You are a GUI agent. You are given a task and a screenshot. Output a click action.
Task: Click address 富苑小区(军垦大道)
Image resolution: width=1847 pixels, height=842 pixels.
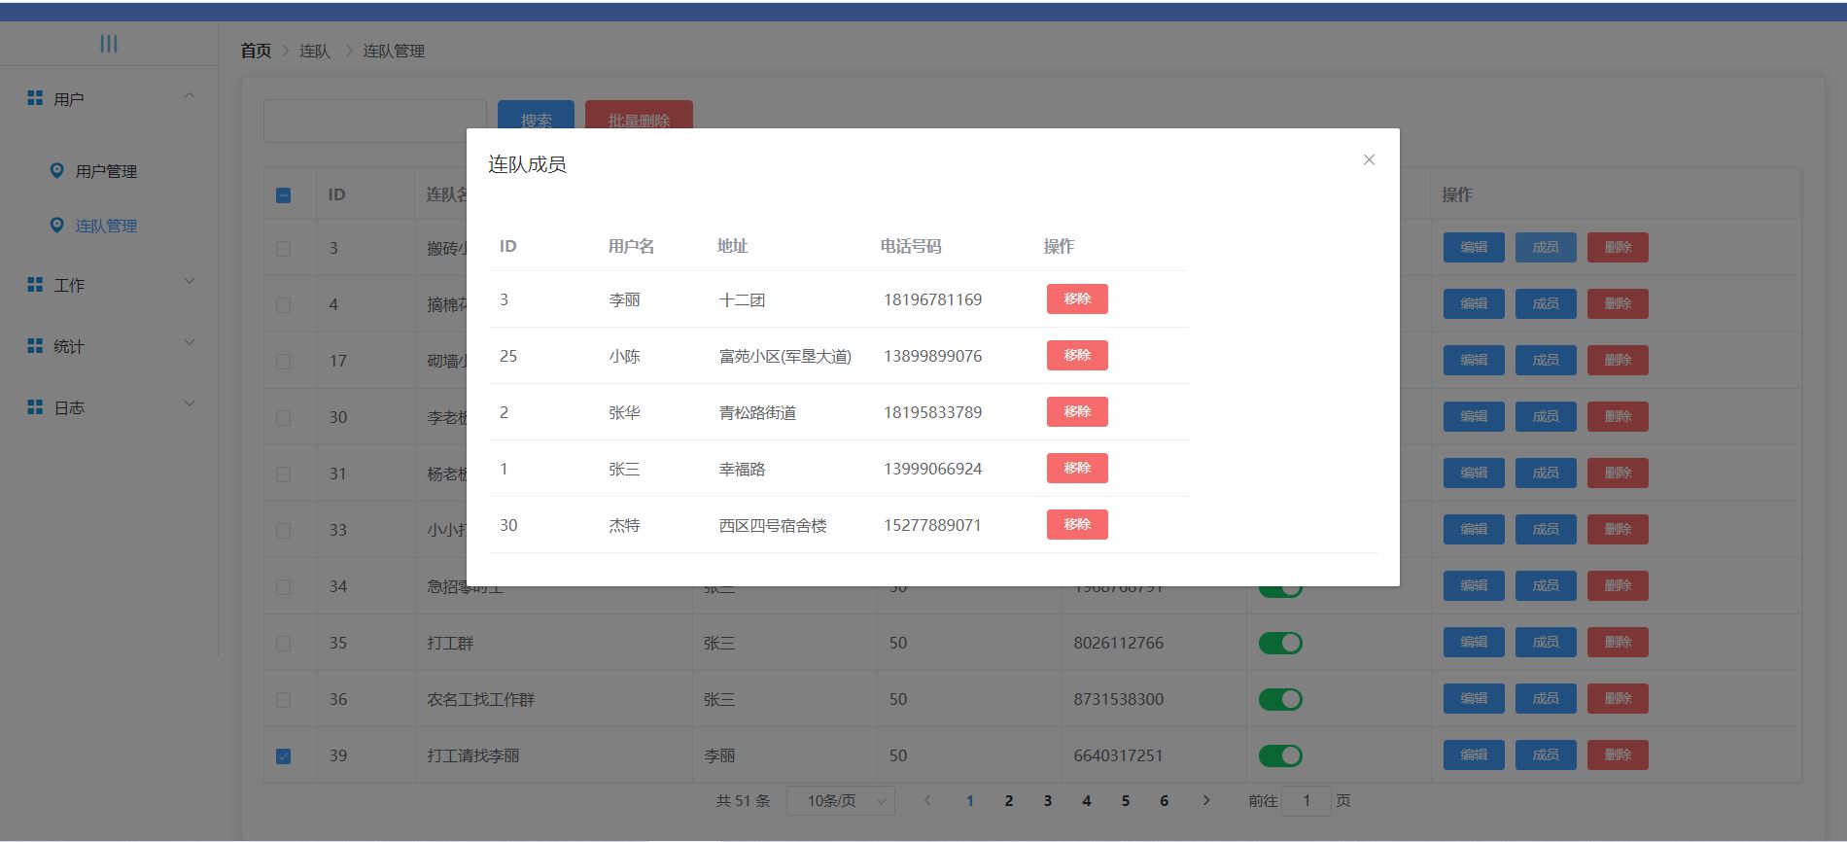click(x=784, y=356)
